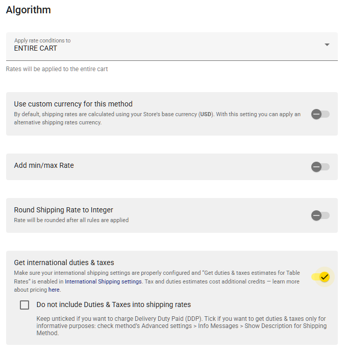The width and height of the screenshot is (346, 349).
Task: Click the 'Round Shipping Rate to Integer' title
Action: pyautogui.click(x=63, y=210)
